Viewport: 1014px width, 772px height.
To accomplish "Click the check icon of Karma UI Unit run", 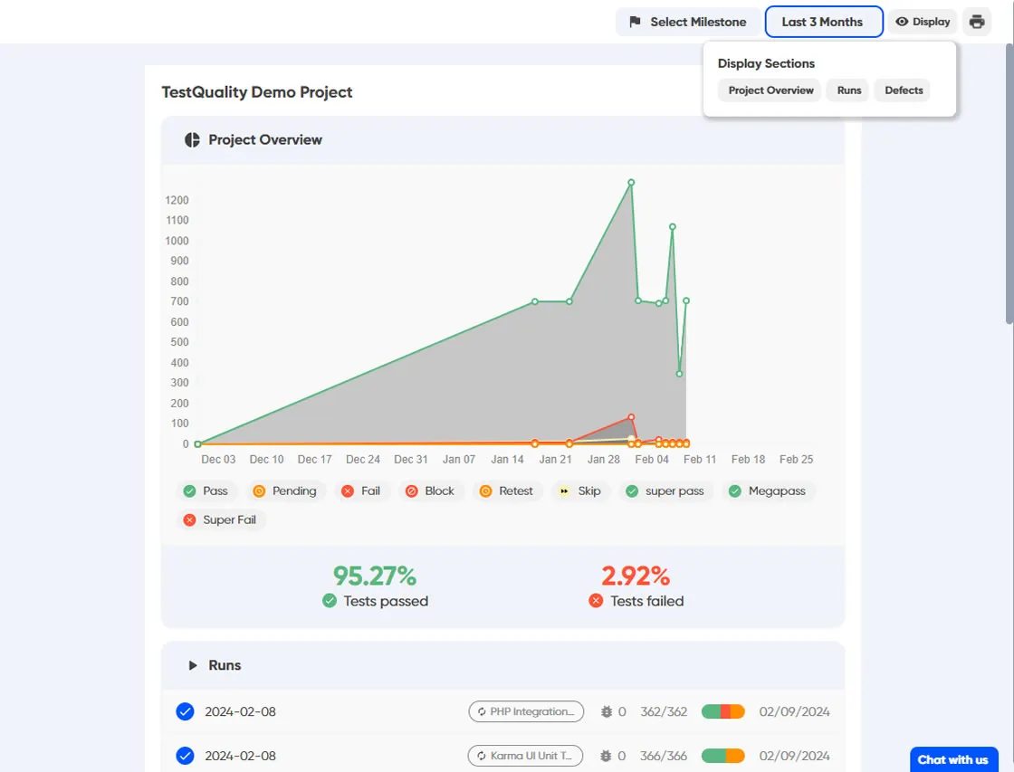I will (185, 756).
